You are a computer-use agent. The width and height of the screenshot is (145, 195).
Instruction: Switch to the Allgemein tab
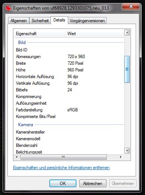point(19,20)
